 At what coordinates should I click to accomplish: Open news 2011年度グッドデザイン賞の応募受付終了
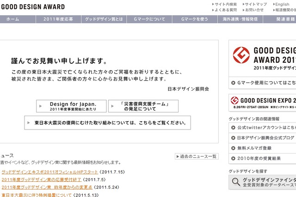pos(42,179)
